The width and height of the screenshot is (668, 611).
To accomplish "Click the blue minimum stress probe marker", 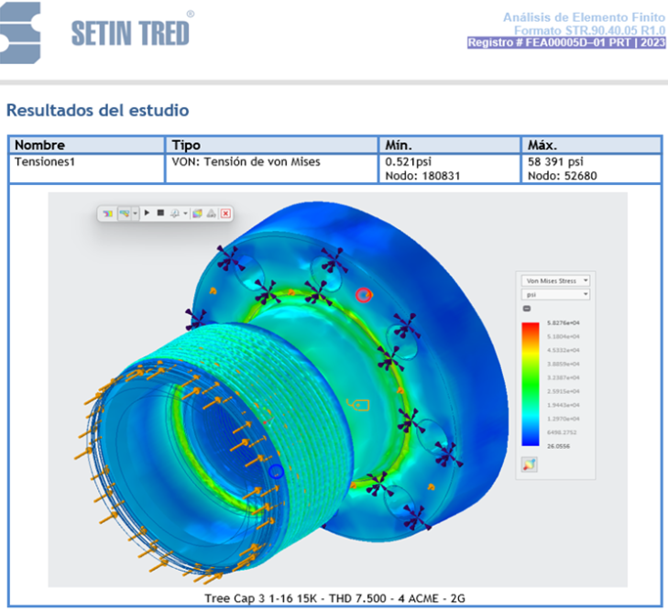I will (x=276, y=472).
